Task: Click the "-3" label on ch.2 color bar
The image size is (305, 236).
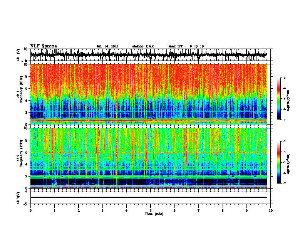Action: 284,142
